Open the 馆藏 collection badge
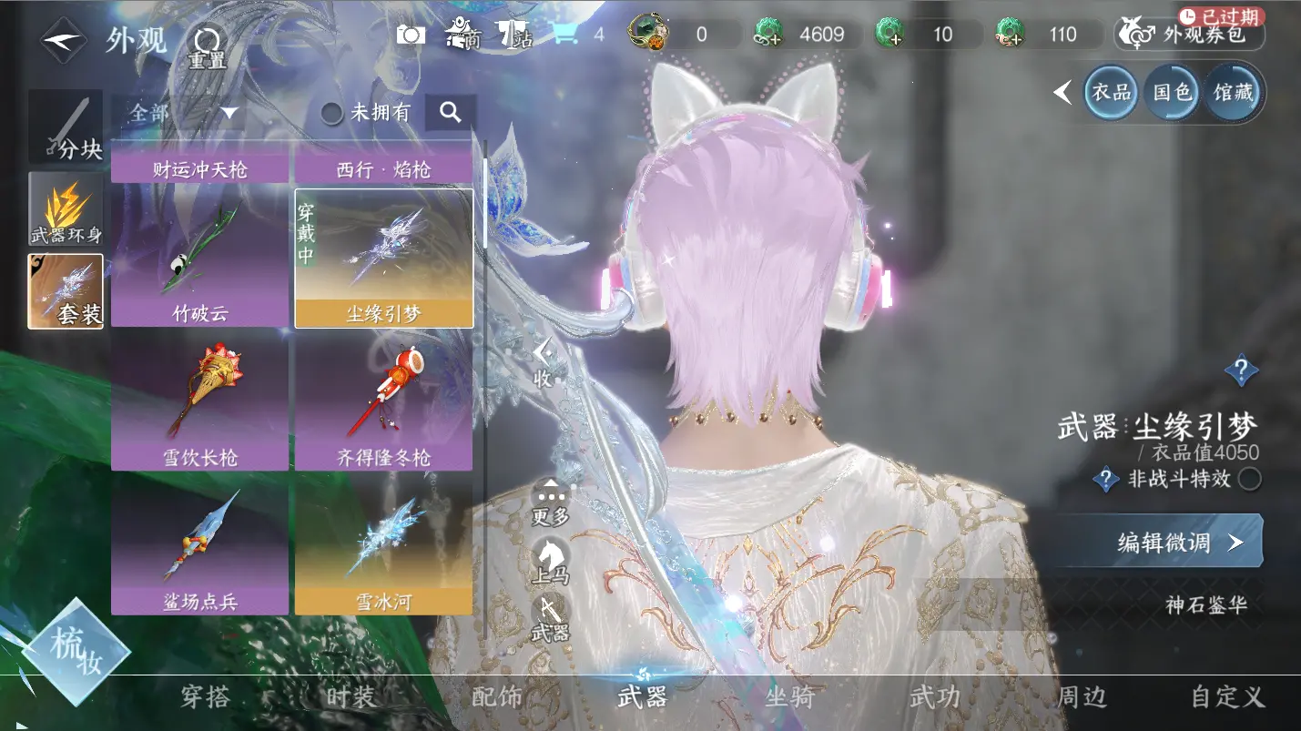 pos(1232,92)
